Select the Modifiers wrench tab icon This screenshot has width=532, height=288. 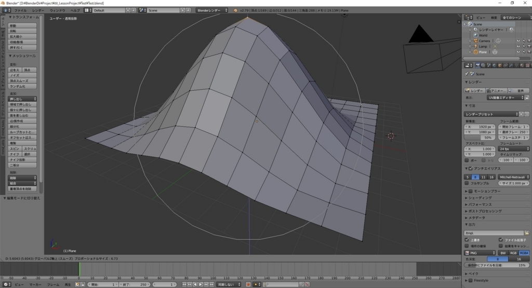[x=511, y=65]
